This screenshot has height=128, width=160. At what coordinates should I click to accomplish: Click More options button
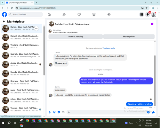point(129,36)
